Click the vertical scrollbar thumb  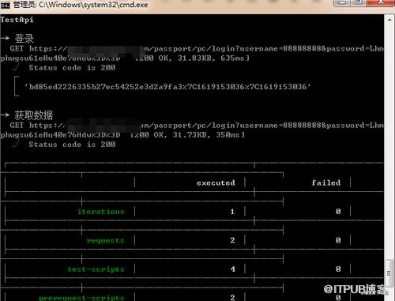click(x=389, y=273)
